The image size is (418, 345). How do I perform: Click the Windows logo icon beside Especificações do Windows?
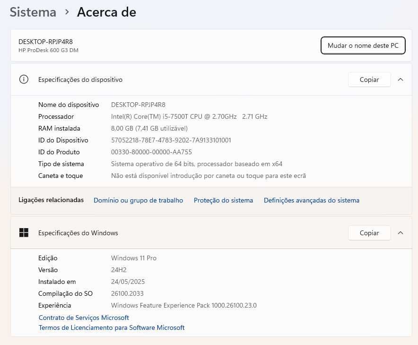pyautogui.click(x=24, y=233)
